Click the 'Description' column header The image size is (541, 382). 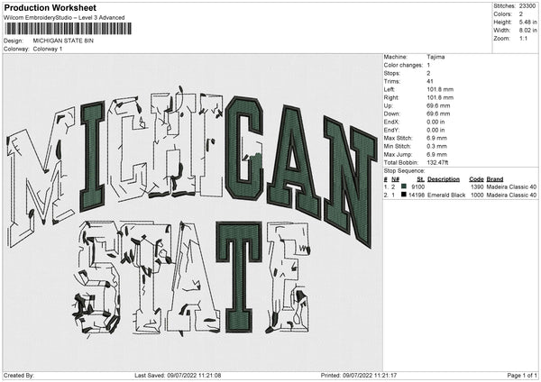(444, 179)
